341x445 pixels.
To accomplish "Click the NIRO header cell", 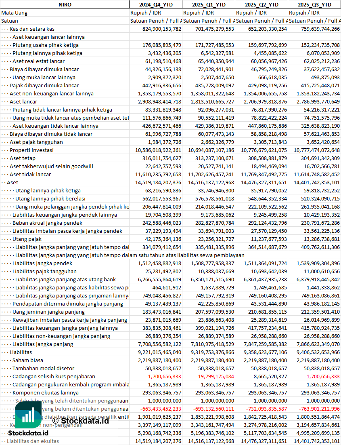I will click(65, 4).
